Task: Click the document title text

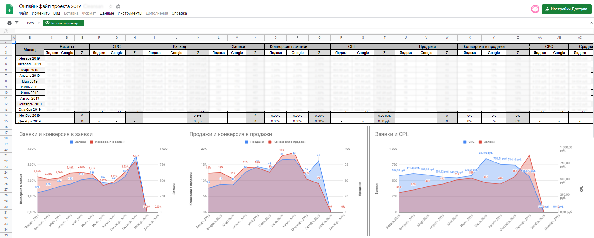Action: pyautogui.click(x=51, y=6)
